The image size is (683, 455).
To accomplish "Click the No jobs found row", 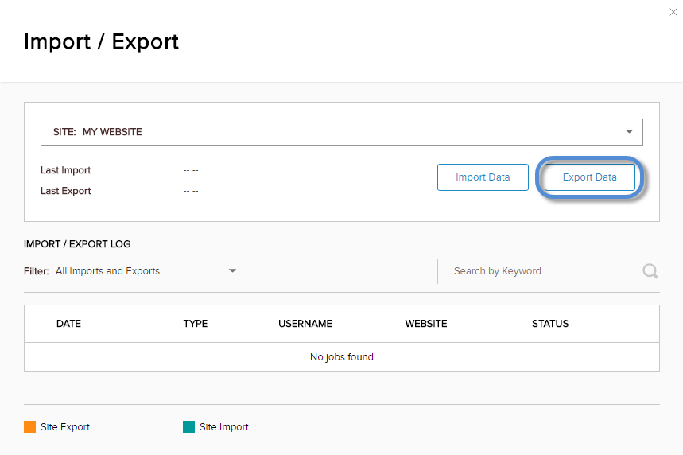I will (x=341, y=357).
